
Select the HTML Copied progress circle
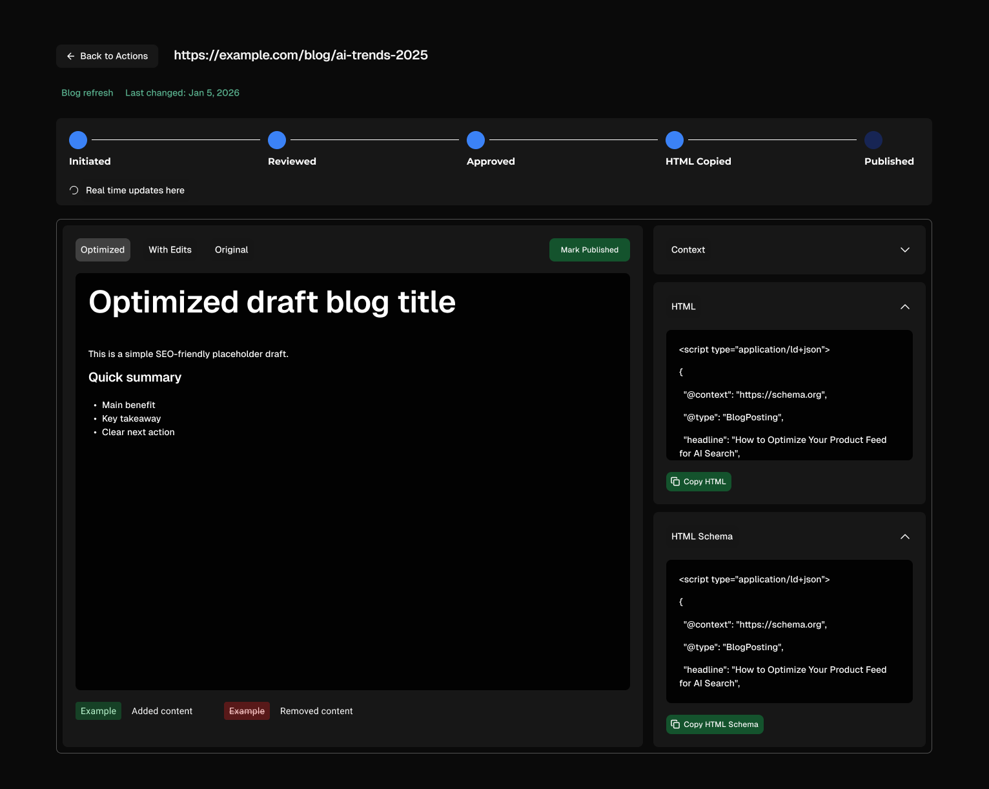(674, 140)
